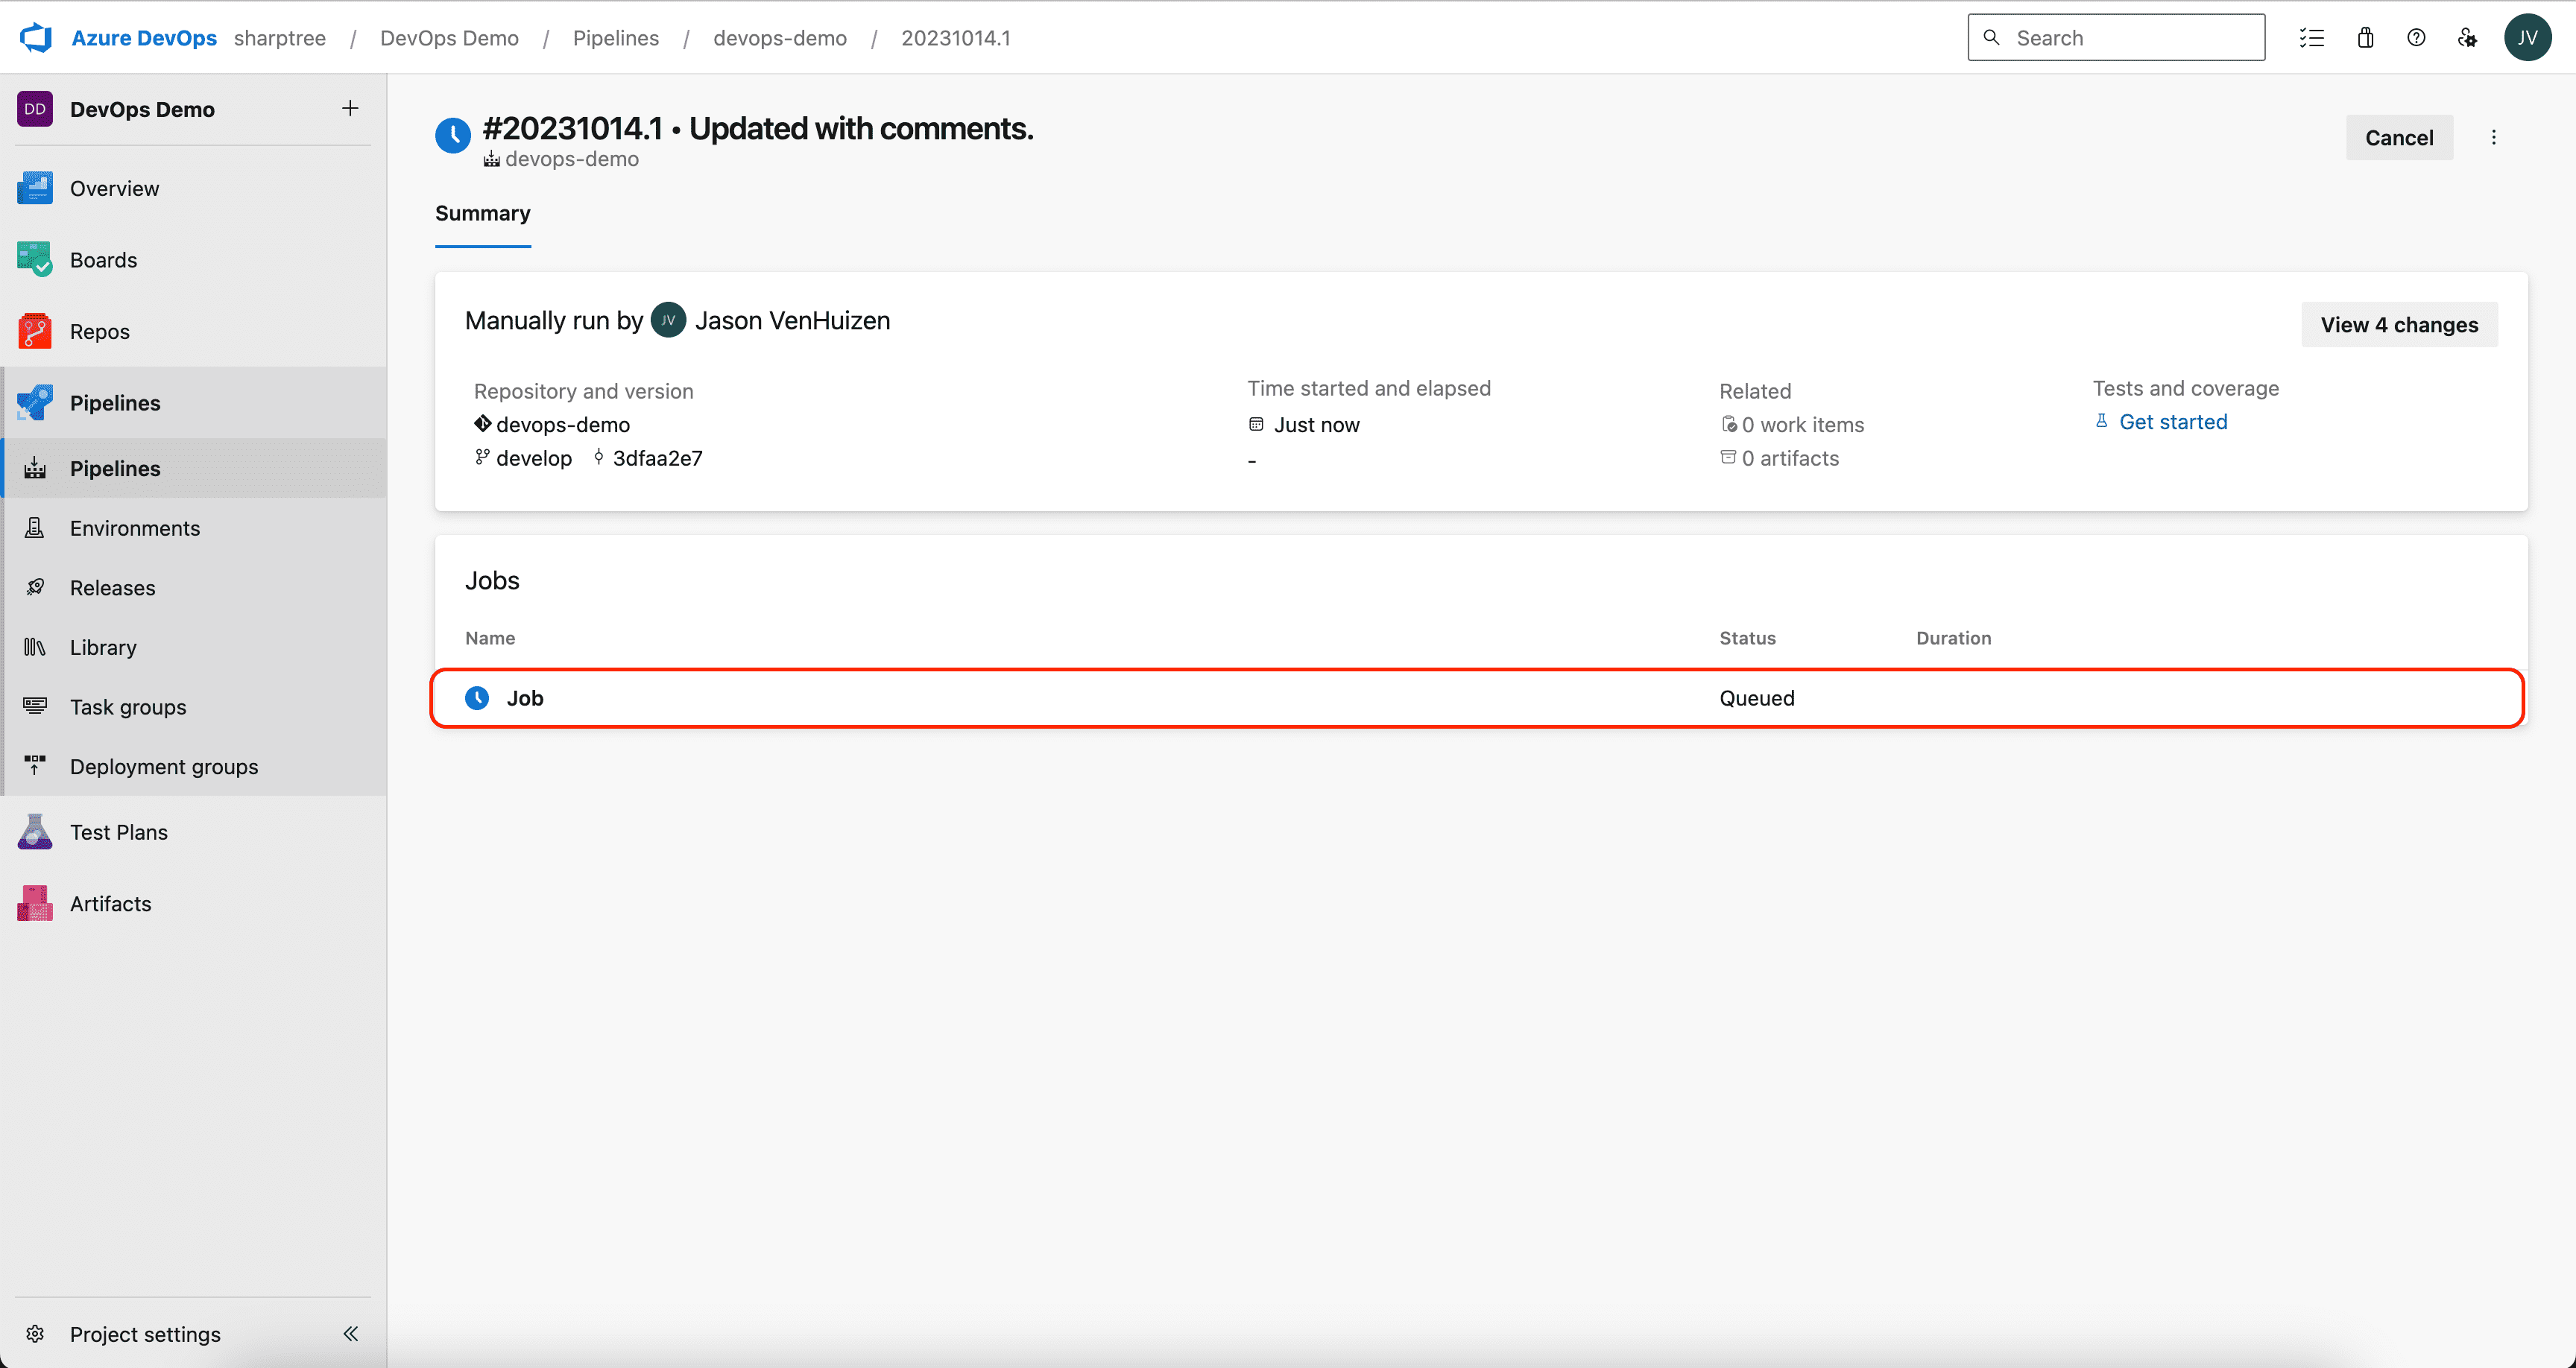
Task: Click the Azure DevOps title text
Action: [144, 38]
